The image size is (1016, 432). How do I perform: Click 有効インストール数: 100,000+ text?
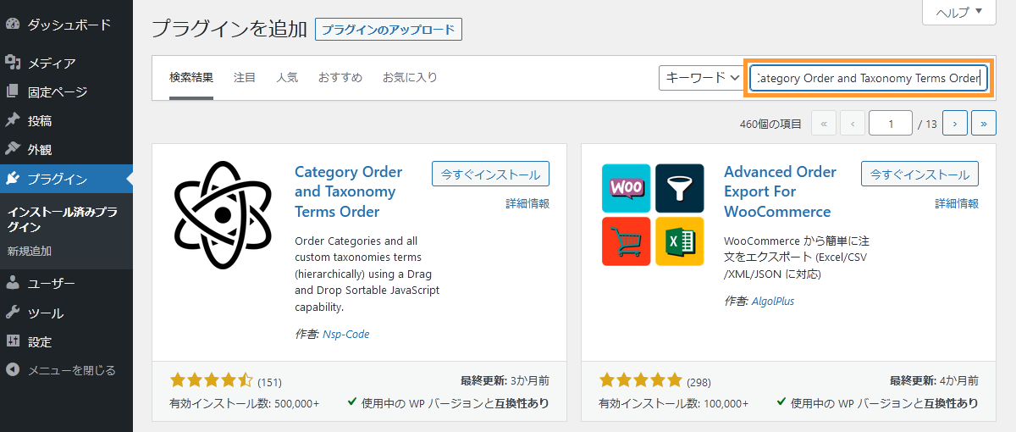pos(674,403)
